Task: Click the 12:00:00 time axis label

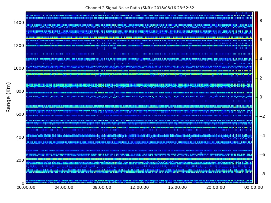Action: tap(140, 187)
